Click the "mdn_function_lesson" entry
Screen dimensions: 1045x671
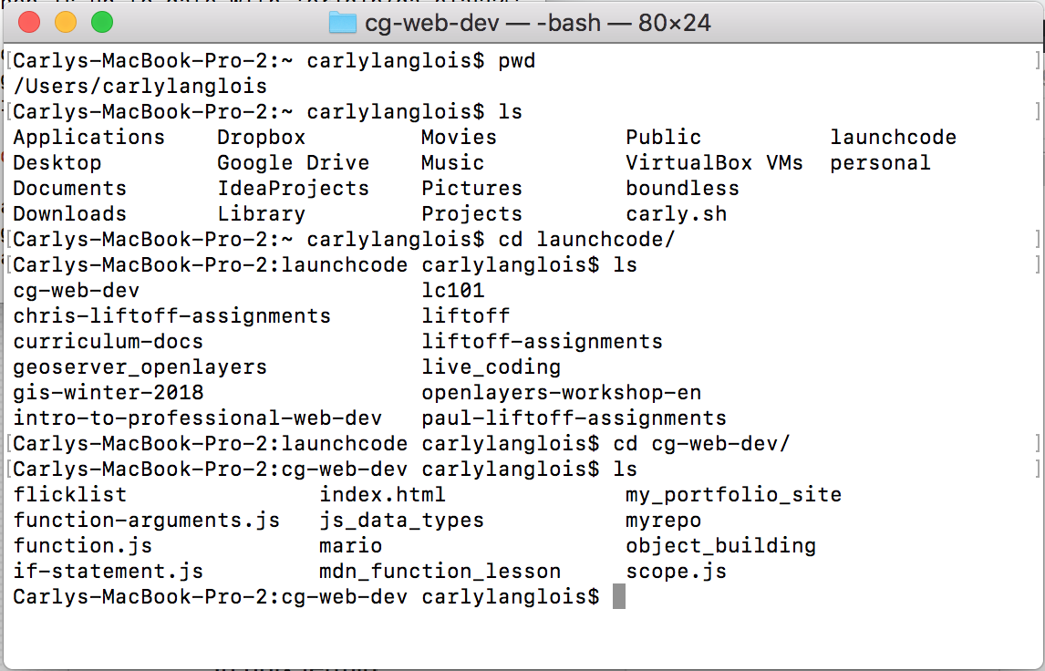440,572
